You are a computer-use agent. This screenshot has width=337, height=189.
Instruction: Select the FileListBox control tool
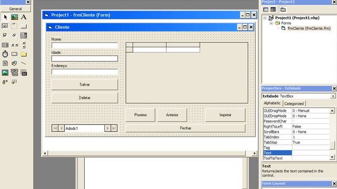pyautogui.click(x=5, y=63)
